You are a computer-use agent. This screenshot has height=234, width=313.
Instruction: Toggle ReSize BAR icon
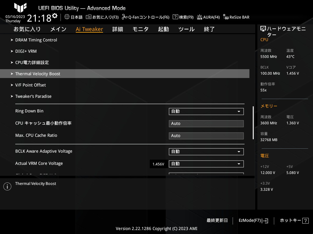tap(226, 17)
